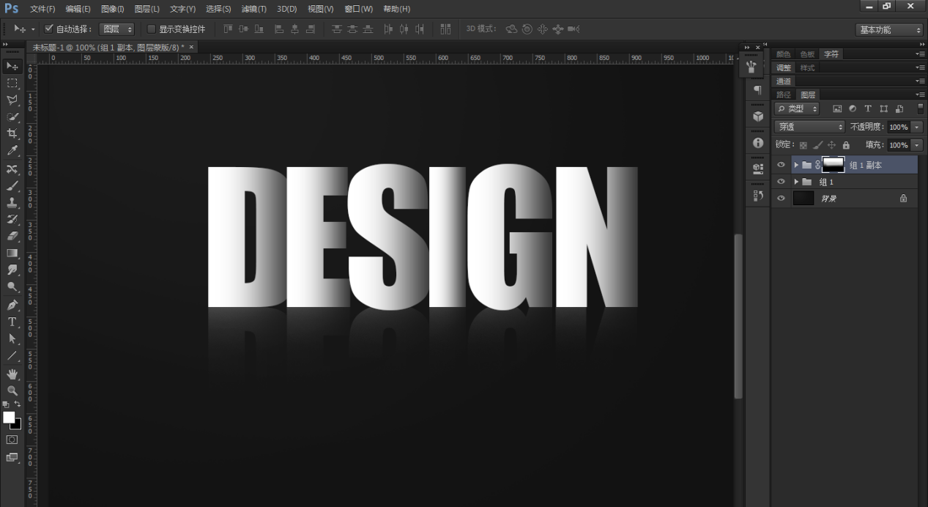928x507 pixels.
Task: Select the Brush tool
Action: pos(12,185)
